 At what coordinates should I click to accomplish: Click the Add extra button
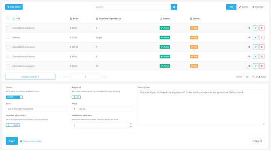click(x=14, y=7)
